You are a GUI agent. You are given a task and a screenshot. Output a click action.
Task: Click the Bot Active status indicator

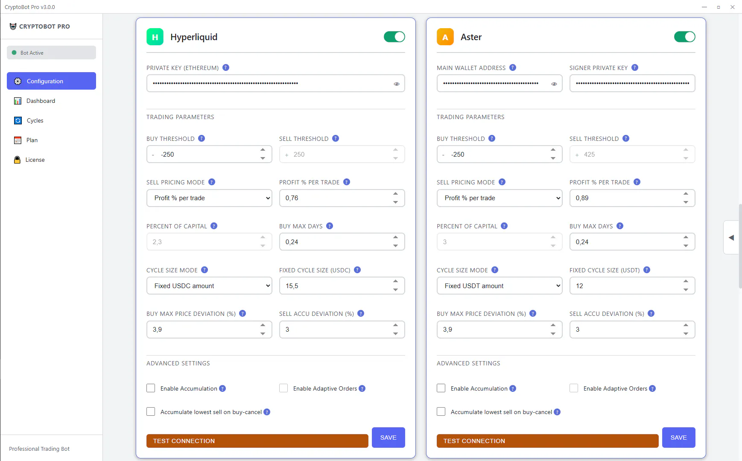click(51, 53)
